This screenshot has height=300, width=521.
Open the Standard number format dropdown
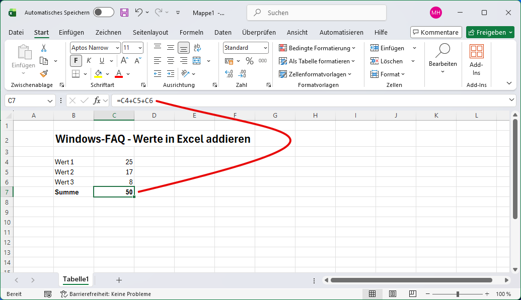(265, 48)
